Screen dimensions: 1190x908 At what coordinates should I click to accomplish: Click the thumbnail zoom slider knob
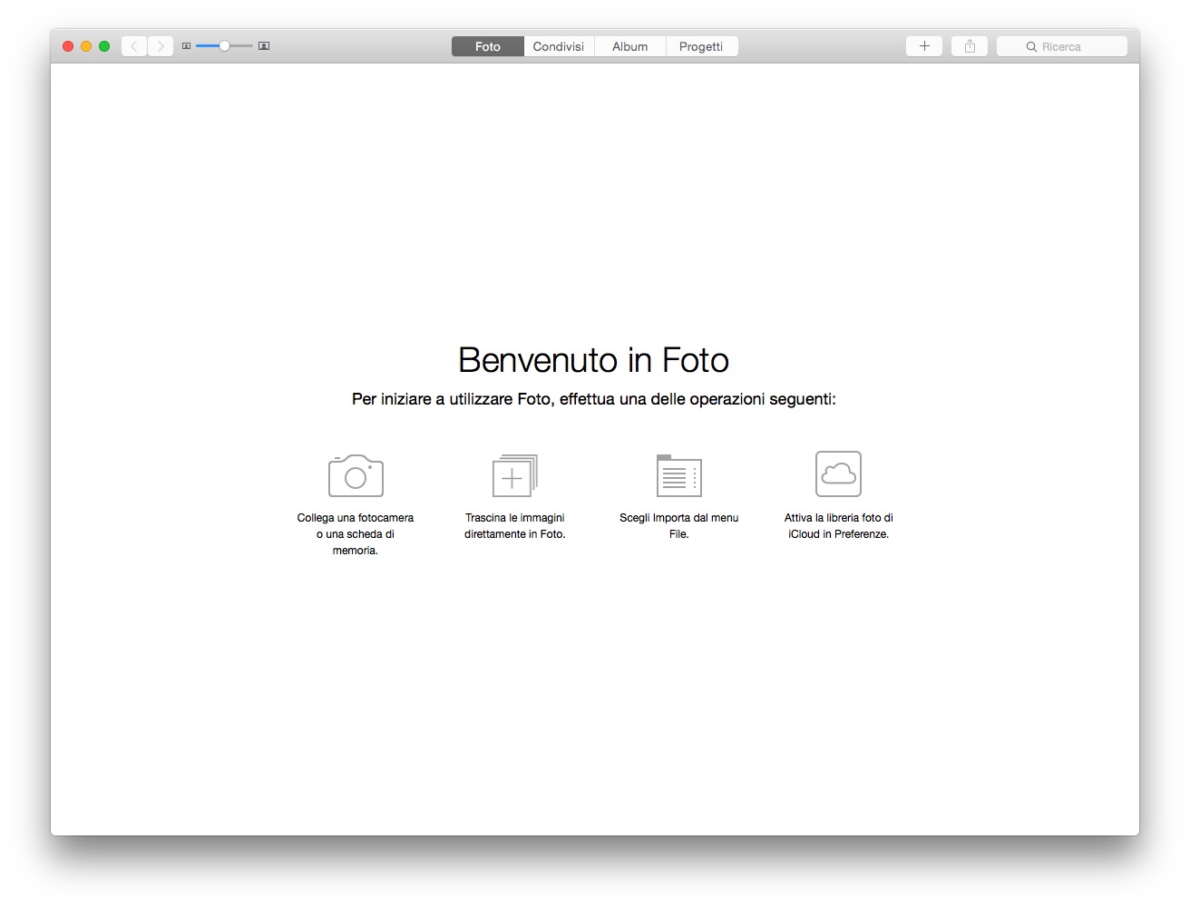(x=224, y=46)
